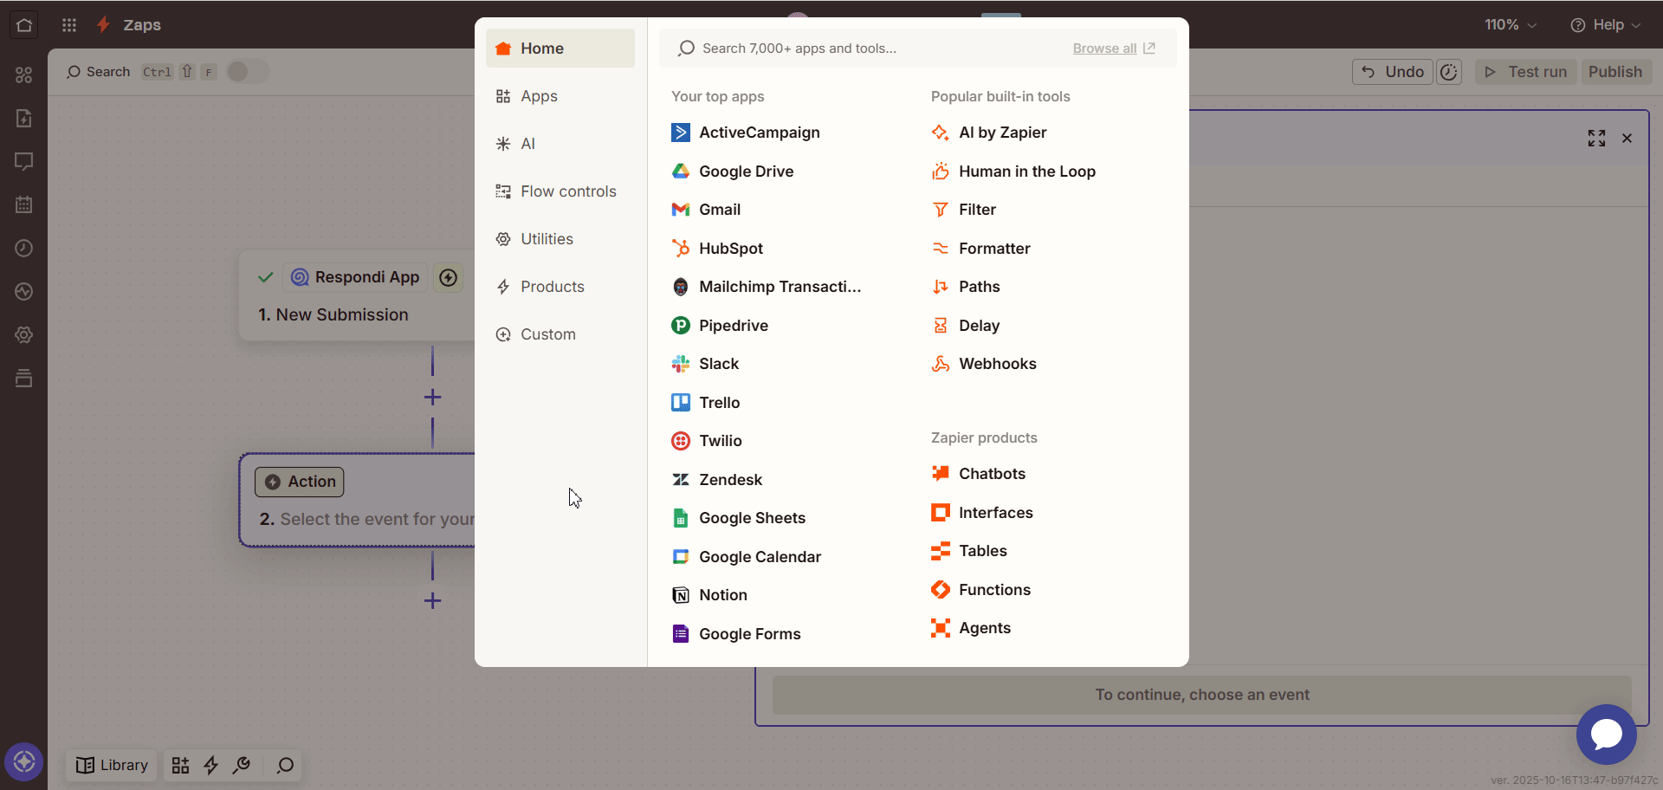
Task: Select Zapier Tables product
Action: click(969, 551)
